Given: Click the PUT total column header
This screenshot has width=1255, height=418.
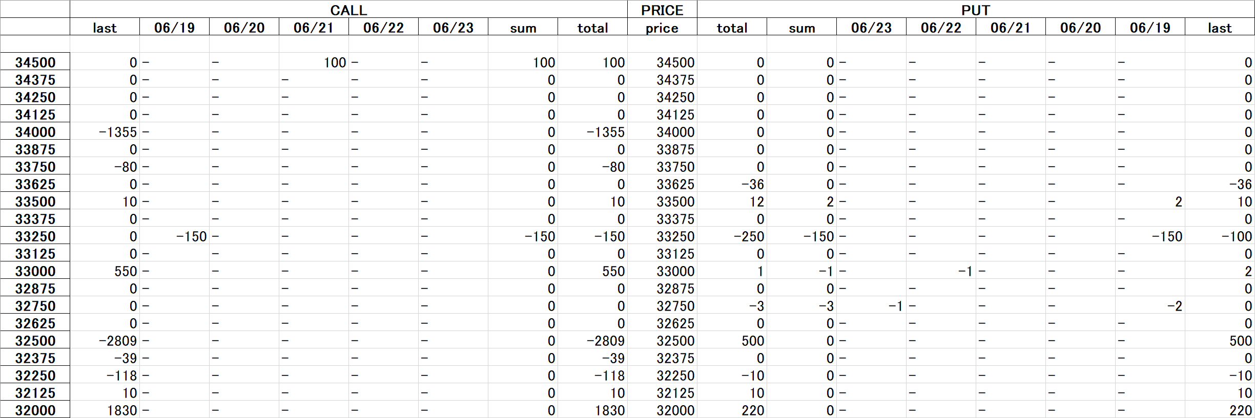Looking at the screenshot, I should coord(732,28).
